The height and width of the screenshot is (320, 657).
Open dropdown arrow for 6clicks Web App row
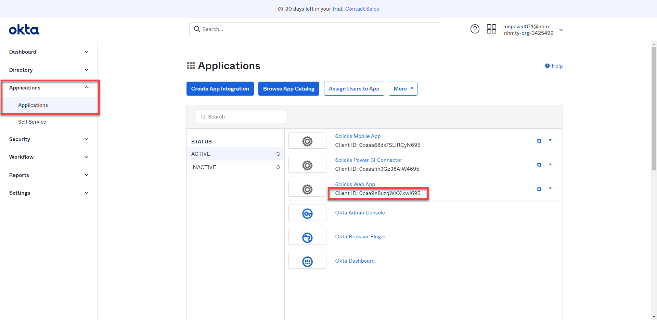[x=550, y=189]
